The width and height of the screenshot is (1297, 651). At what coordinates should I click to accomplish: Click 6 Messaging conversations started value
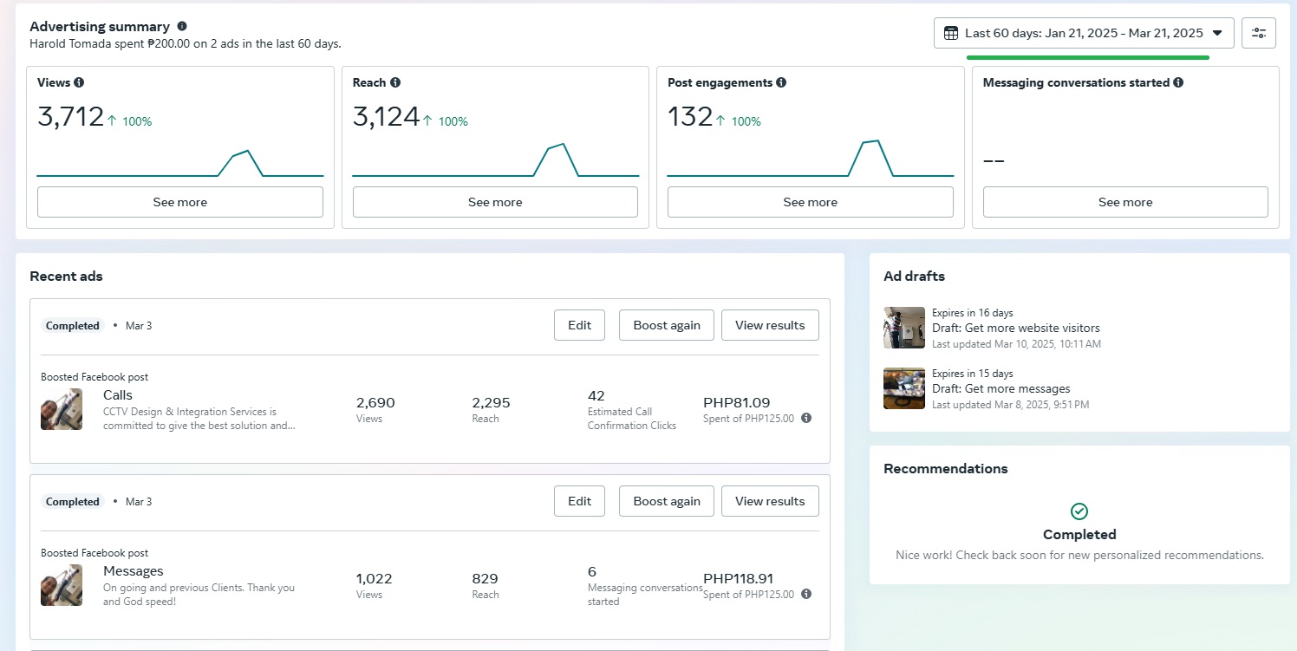tap(592, 572)
